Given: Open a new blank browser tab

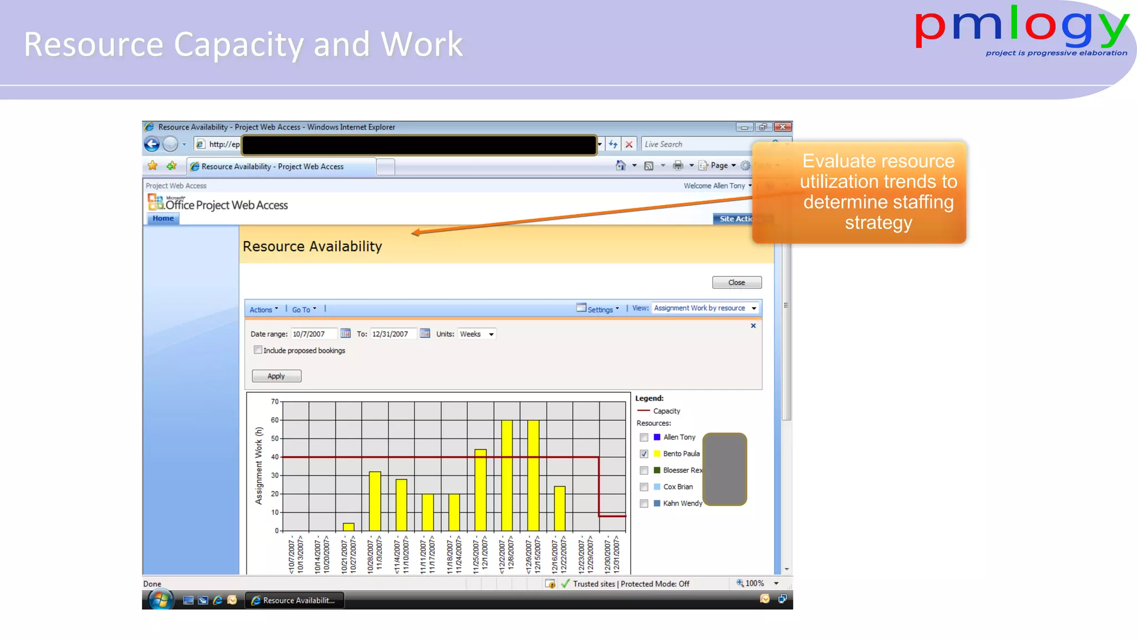Looking at the screenshot, I should [x=386, y=167].
